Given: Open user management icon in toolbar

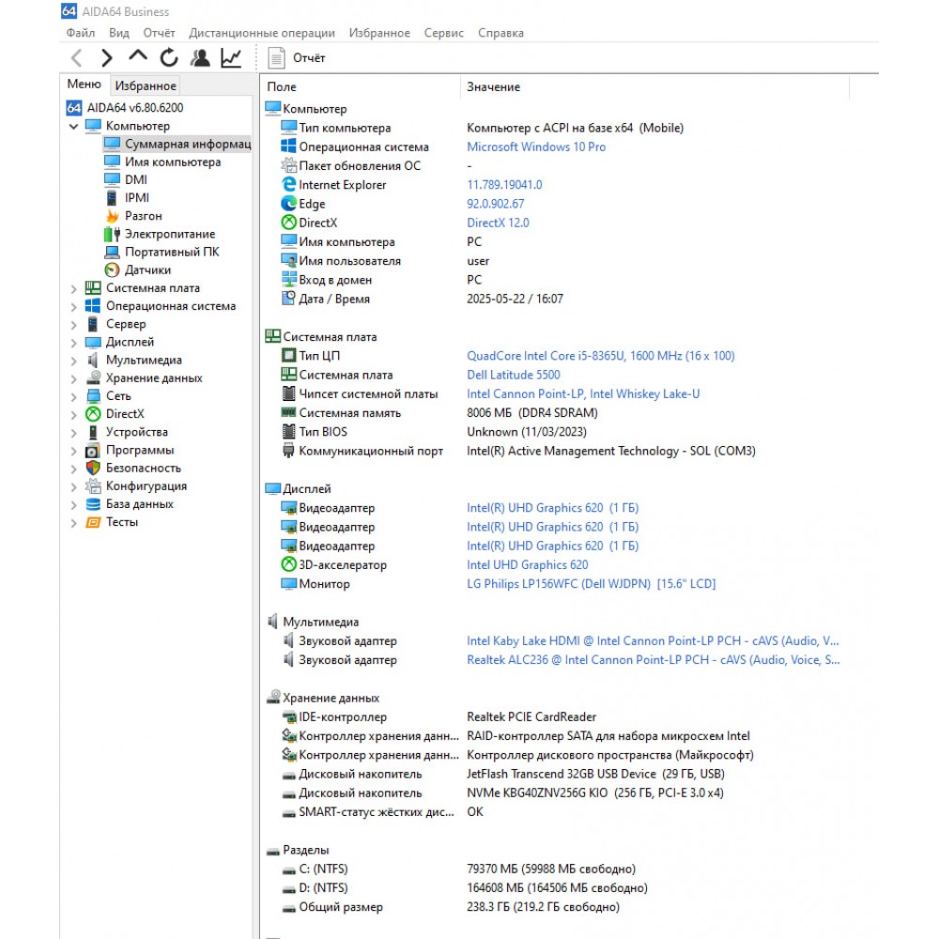Looking at the screenshot, I should click(x=200, y=57).
